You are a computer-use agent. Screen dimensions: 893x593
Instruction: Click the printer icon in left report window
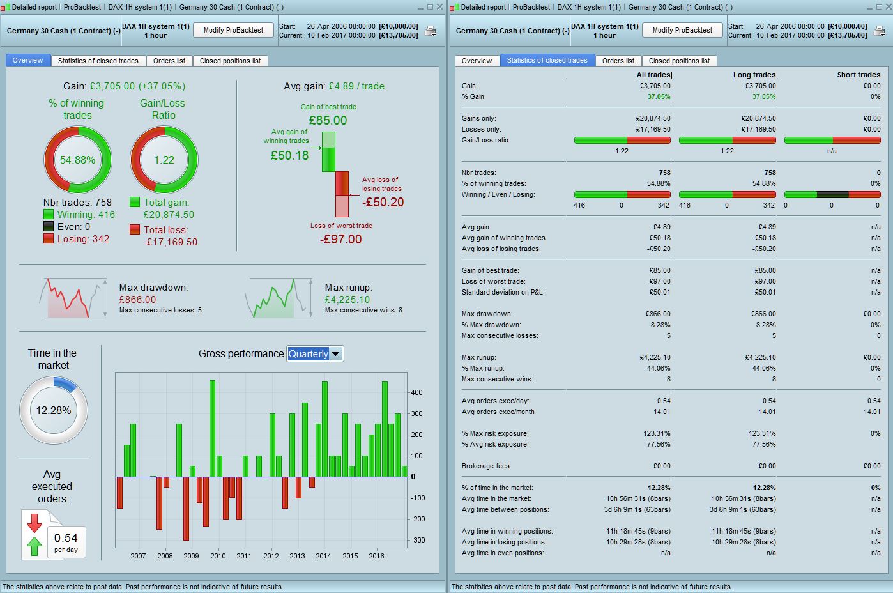click(x=431, y=31)
